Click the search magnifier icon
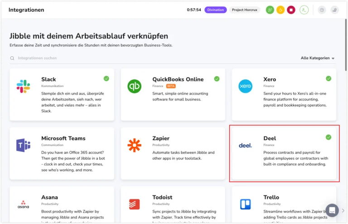This screenshot has height=224, width=348. click(x=12, y=58)
